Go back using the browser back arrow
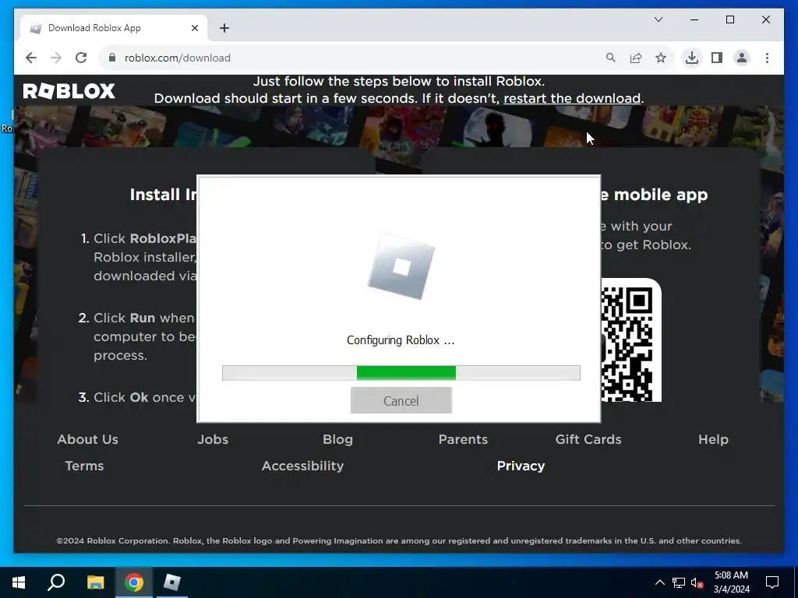This screenshot has width=798, height=598. tap(31, 58)
